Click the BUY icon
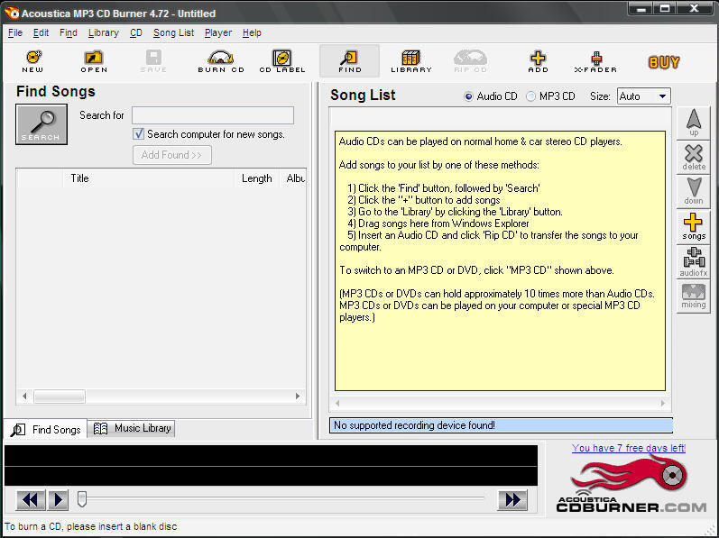719x538 pixels. (x=663, y=62)
